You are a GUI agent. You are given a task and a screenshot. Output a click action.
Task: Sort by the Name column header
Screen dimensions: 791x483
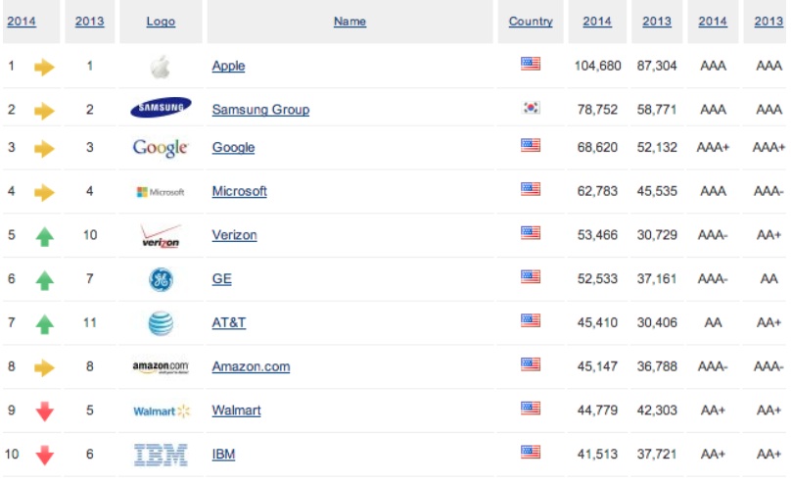(x=349, y=22)
